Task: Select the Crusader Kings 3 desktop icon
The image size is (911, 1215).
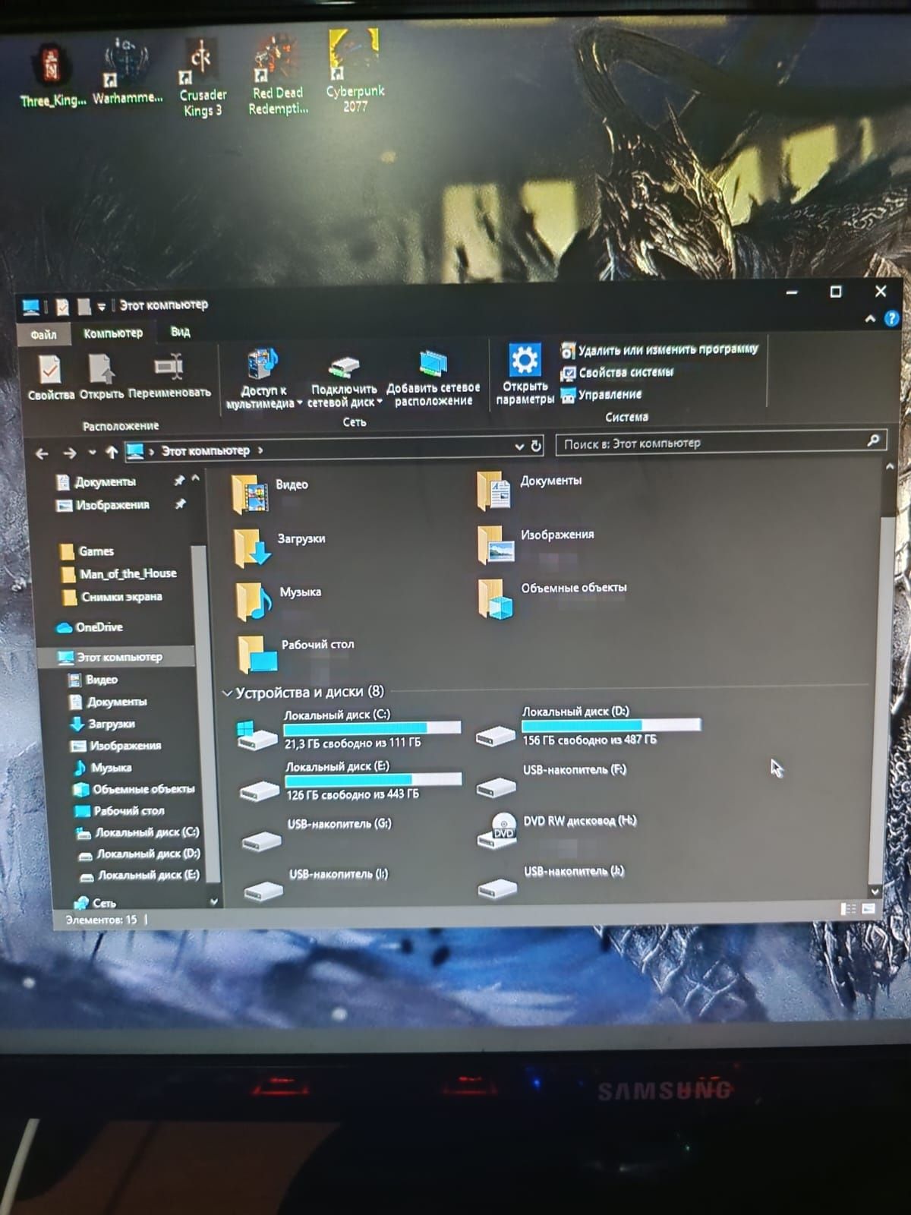Action: tap(202, 78)
